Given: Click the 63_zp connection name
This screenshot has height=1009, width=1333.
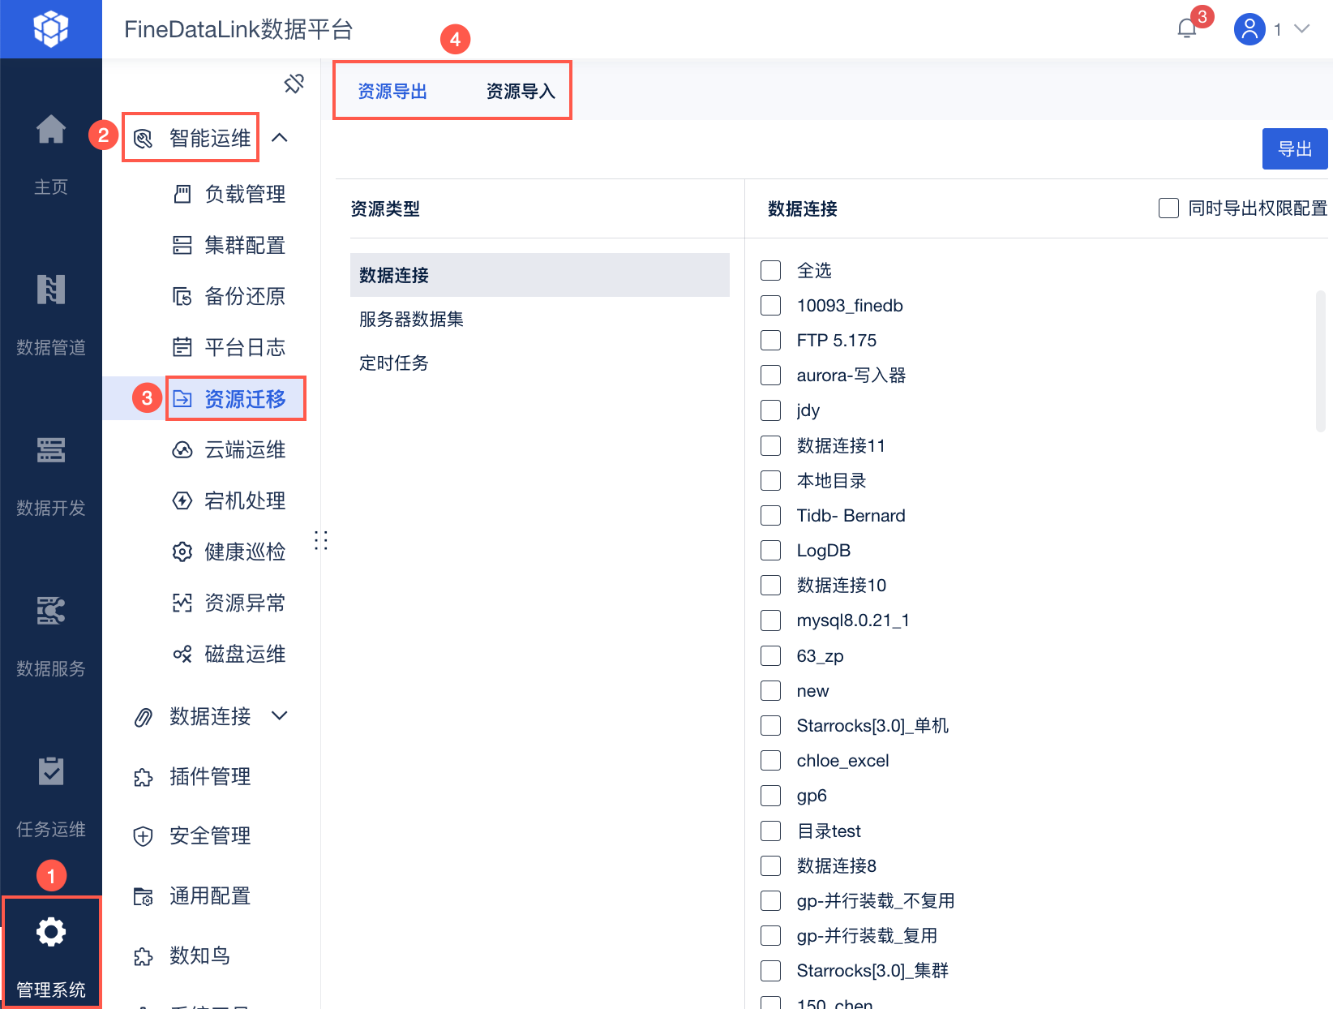Looking at the screenshot, I should pyautogui.click(x=820, y=655).
